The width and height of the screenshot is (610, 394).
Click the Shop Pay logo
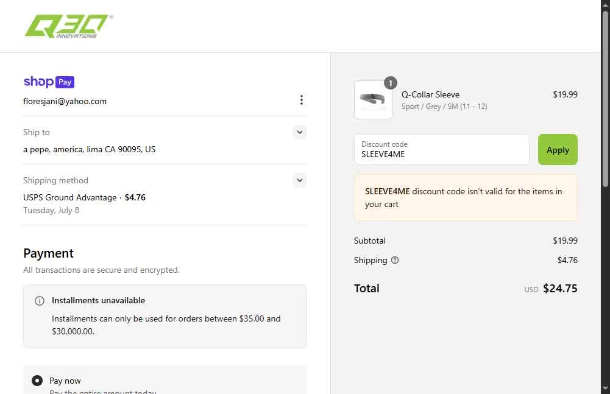[x=49, y=82]
